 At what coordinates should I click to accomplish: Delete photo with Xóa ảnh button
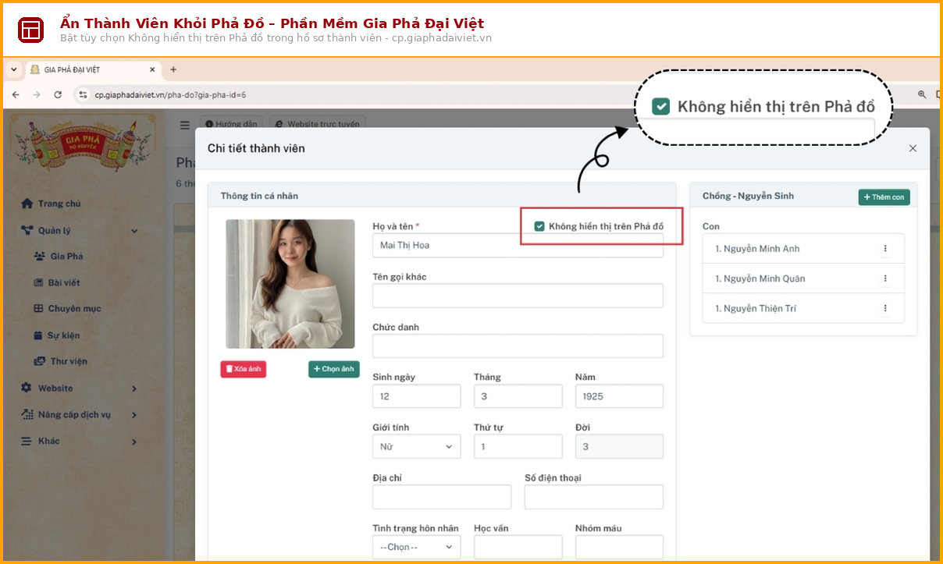[243, 368]
